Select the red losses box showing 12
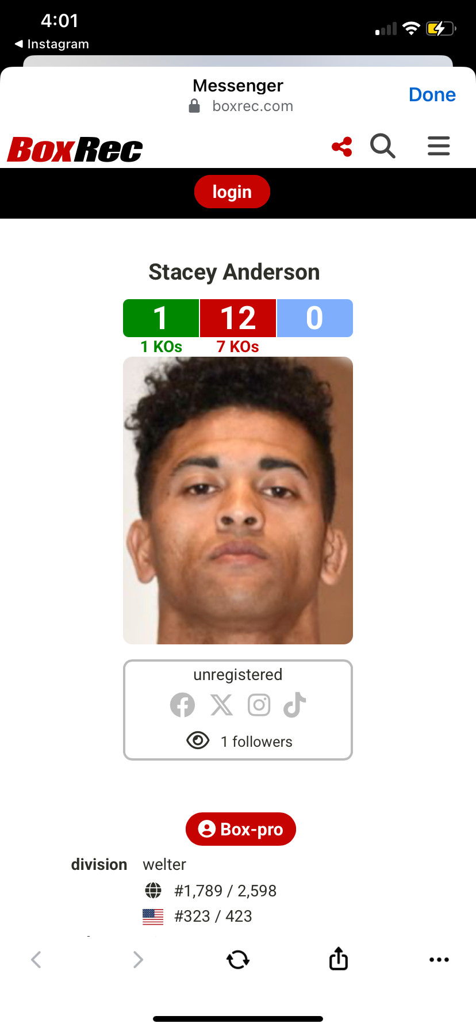The width and height of the screenshot is (476, 1031). [x=238, y=318]
